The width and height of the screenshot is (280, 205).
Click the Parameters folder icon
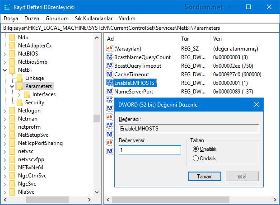point(19,86)
